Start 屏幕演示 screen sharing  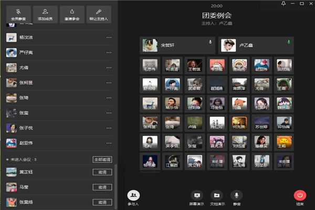coord(197,195)
